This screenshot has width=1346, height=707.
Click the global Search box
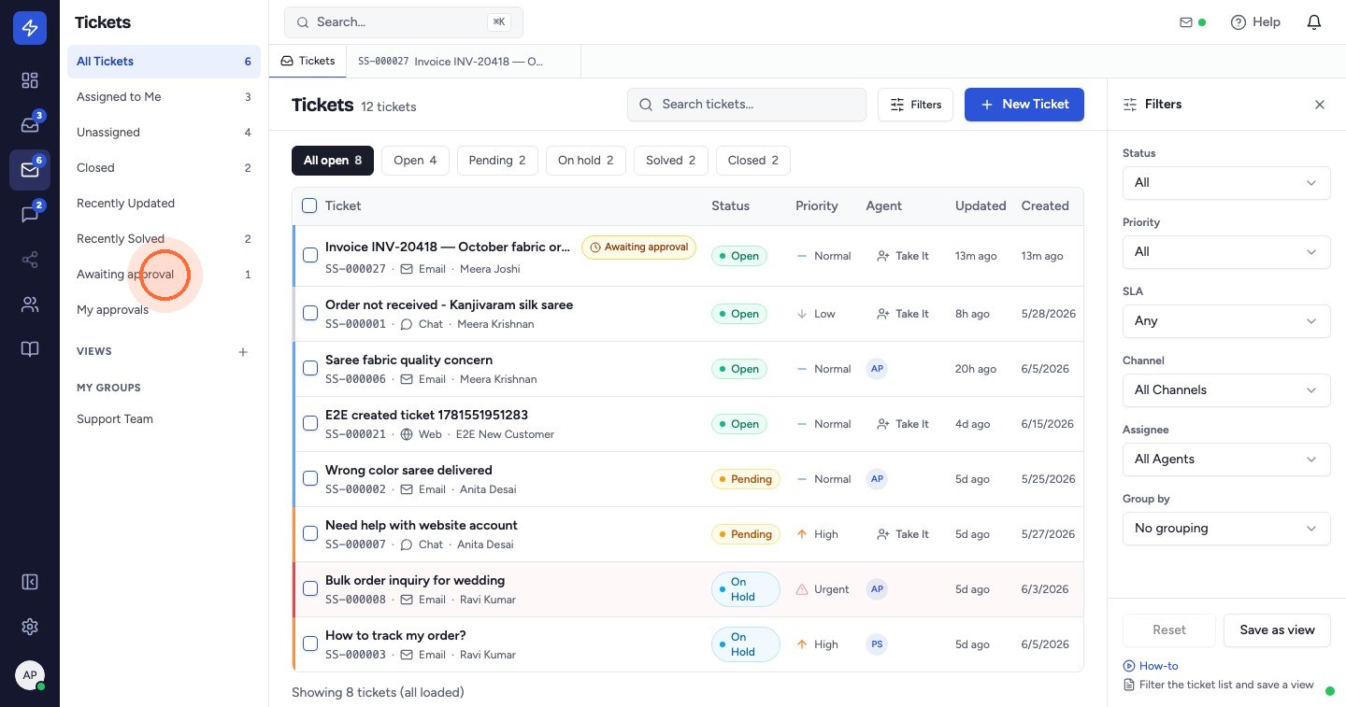click(404, 22)
